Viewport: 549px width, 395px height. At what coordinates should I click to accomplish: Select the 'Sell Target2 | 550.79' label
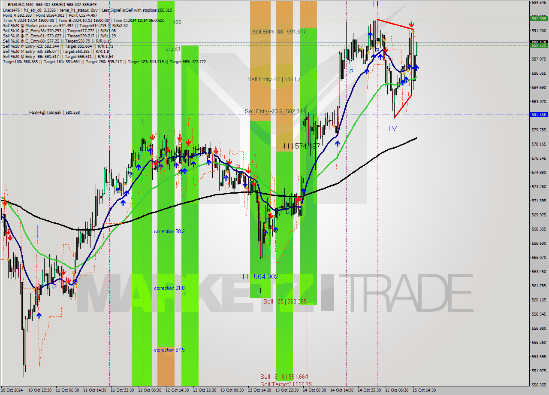286,384
